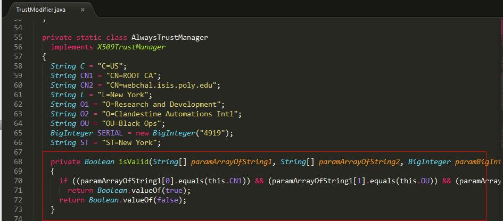This screenshot has height=221, width=503.
Task: Click the X509TrustManager interface name
Action: tap(131, 47)
